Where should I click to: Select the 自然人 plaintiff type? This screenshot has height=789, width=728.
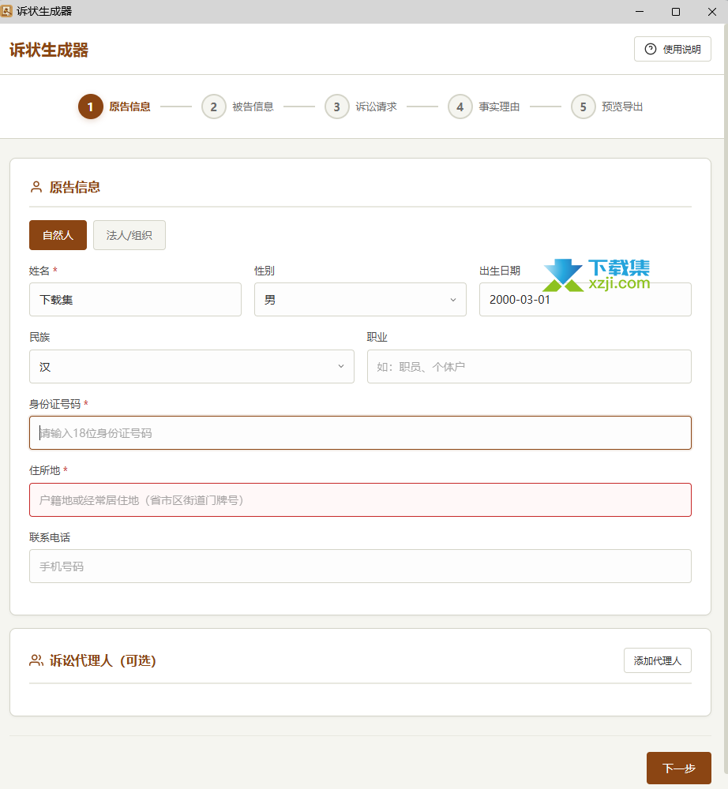click(58, 235)
